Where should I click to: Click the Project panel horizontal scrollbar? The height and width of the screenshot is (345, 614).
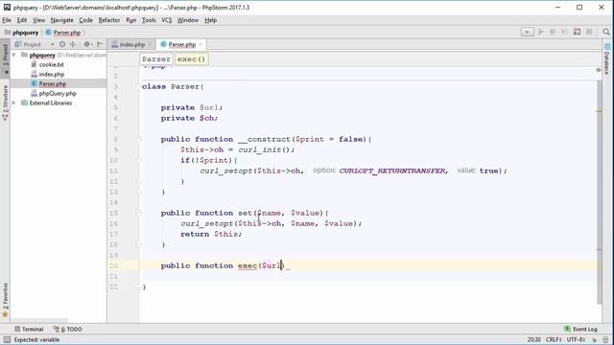[x=39, y=321]
